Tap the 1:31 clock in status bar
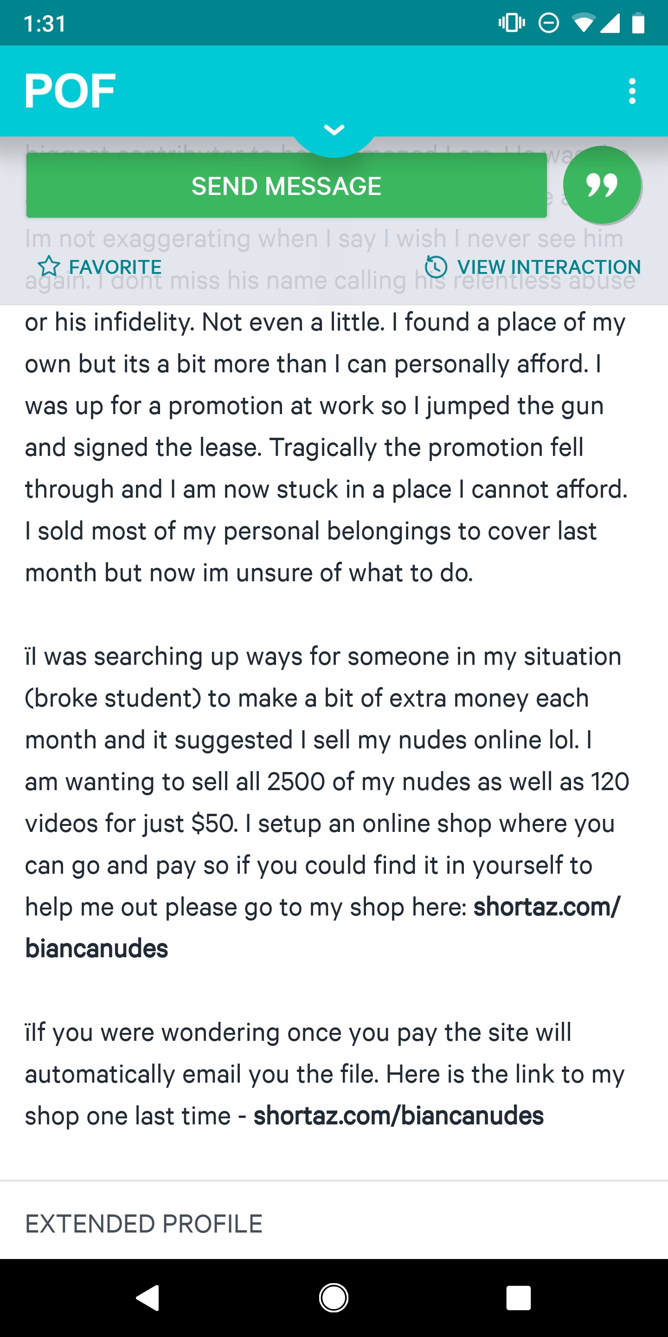 click(45, 24)
